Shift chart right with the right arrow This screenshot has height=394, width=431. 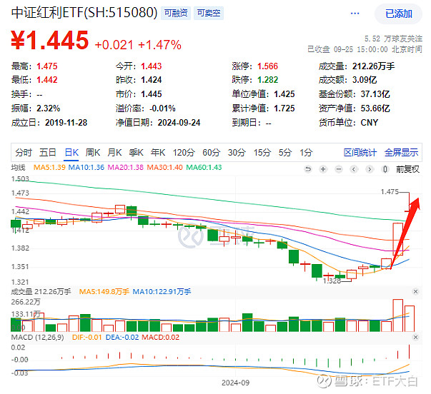click(370, 169)
